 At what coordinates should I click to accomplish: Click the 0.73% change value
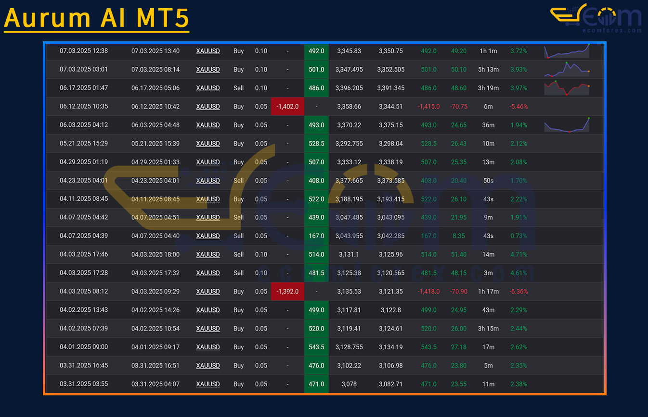[519, 236]
